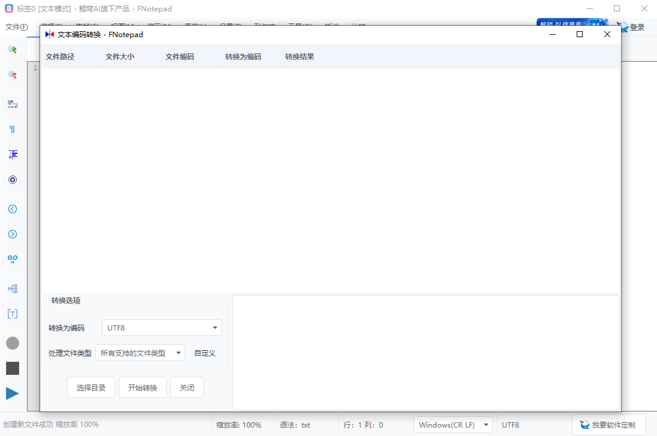Viewport: 657px width, 436px height.
Task: Click the gray circle color swatch in sidebar
Action: click(12, 343)
